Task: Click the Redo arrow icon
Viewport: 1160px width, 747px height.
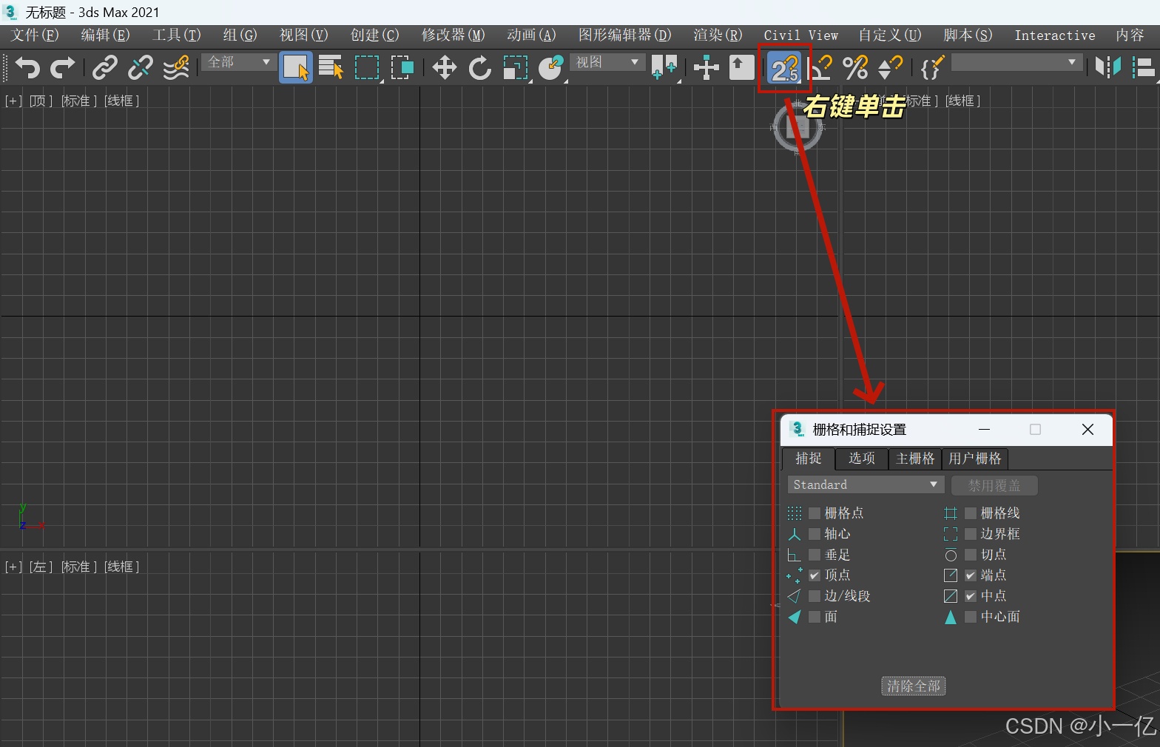Action: tap(63, 68)
